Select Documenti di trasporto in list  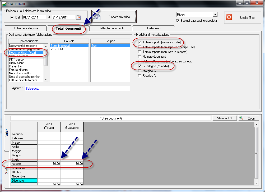point(26,46)
